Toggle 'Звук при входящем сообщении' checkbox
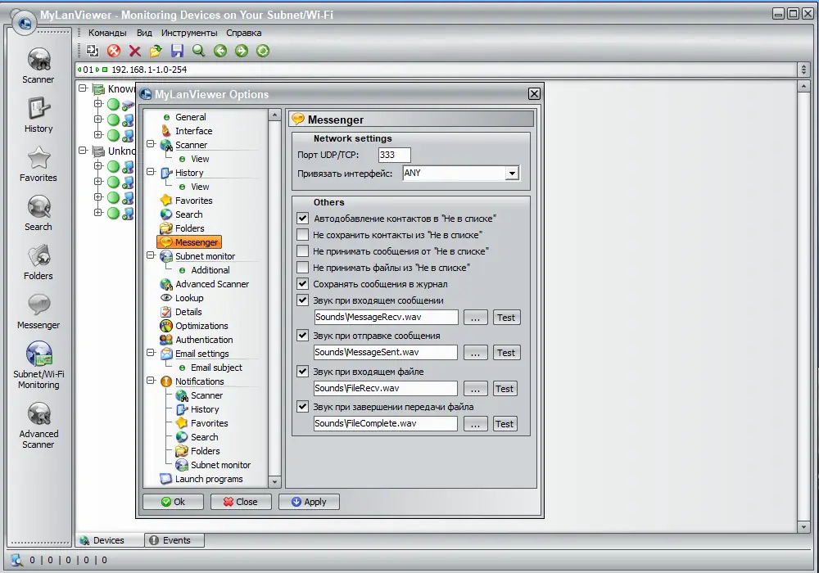The image size is (819, 573). [302, 300]
